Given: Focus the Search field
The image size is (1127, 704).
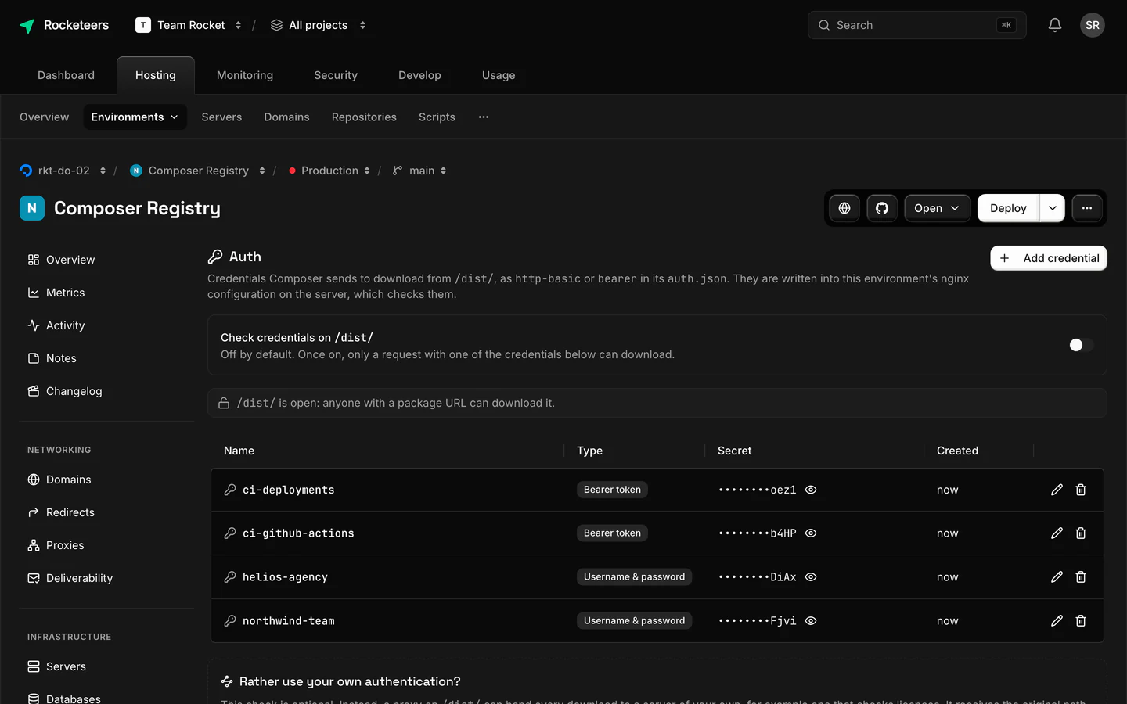Looking at the screenshot, I should 916,25.
